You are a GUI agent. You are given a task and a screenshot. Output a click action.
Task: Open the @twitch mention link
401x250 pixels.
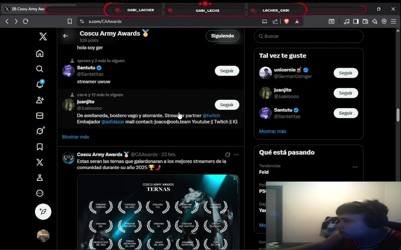tap(211, 116)
